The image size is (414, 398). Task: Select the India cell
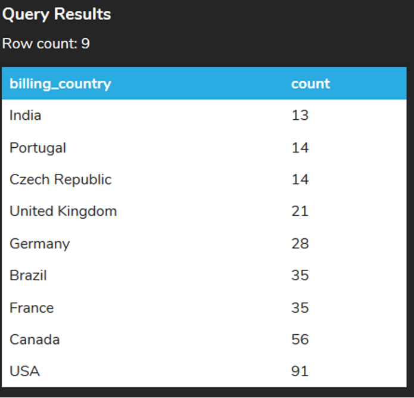[26, 115]
